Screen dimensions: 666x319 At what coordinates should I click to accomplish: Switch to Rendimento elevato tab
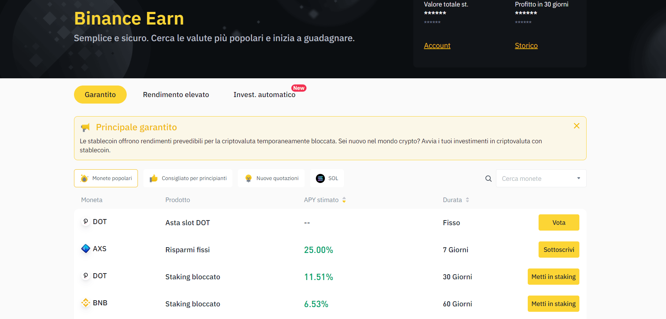click(176, 95)
